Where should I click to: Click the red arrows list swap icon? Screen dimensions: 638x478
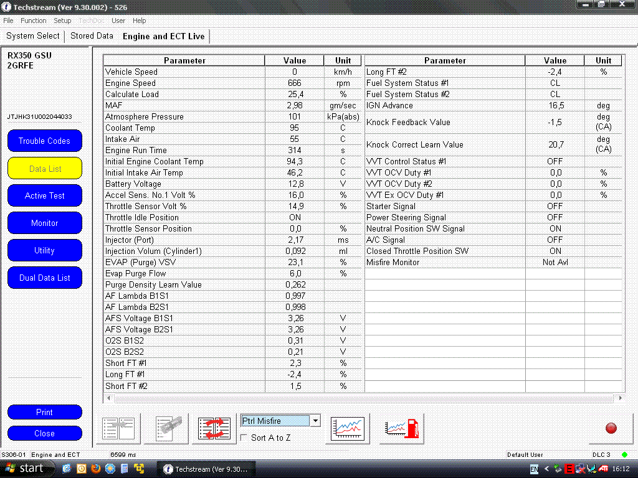coord(214,428)
